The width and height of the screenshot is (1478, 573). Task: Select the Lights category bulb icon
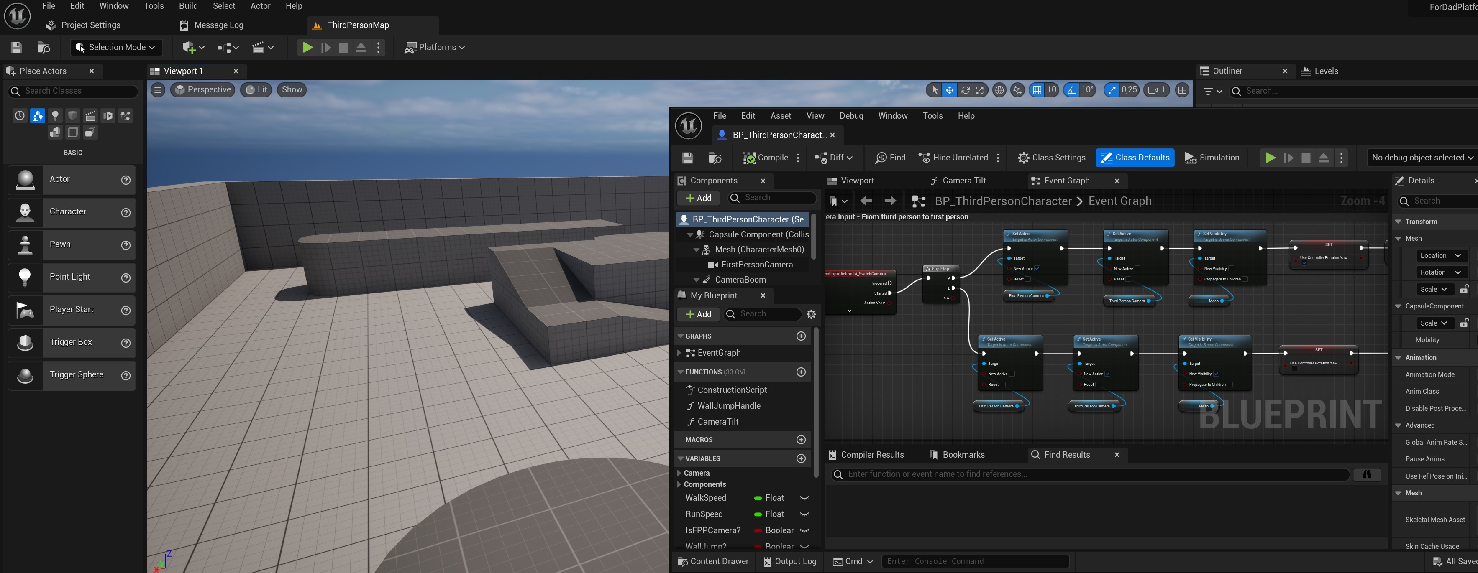[55, 116]
